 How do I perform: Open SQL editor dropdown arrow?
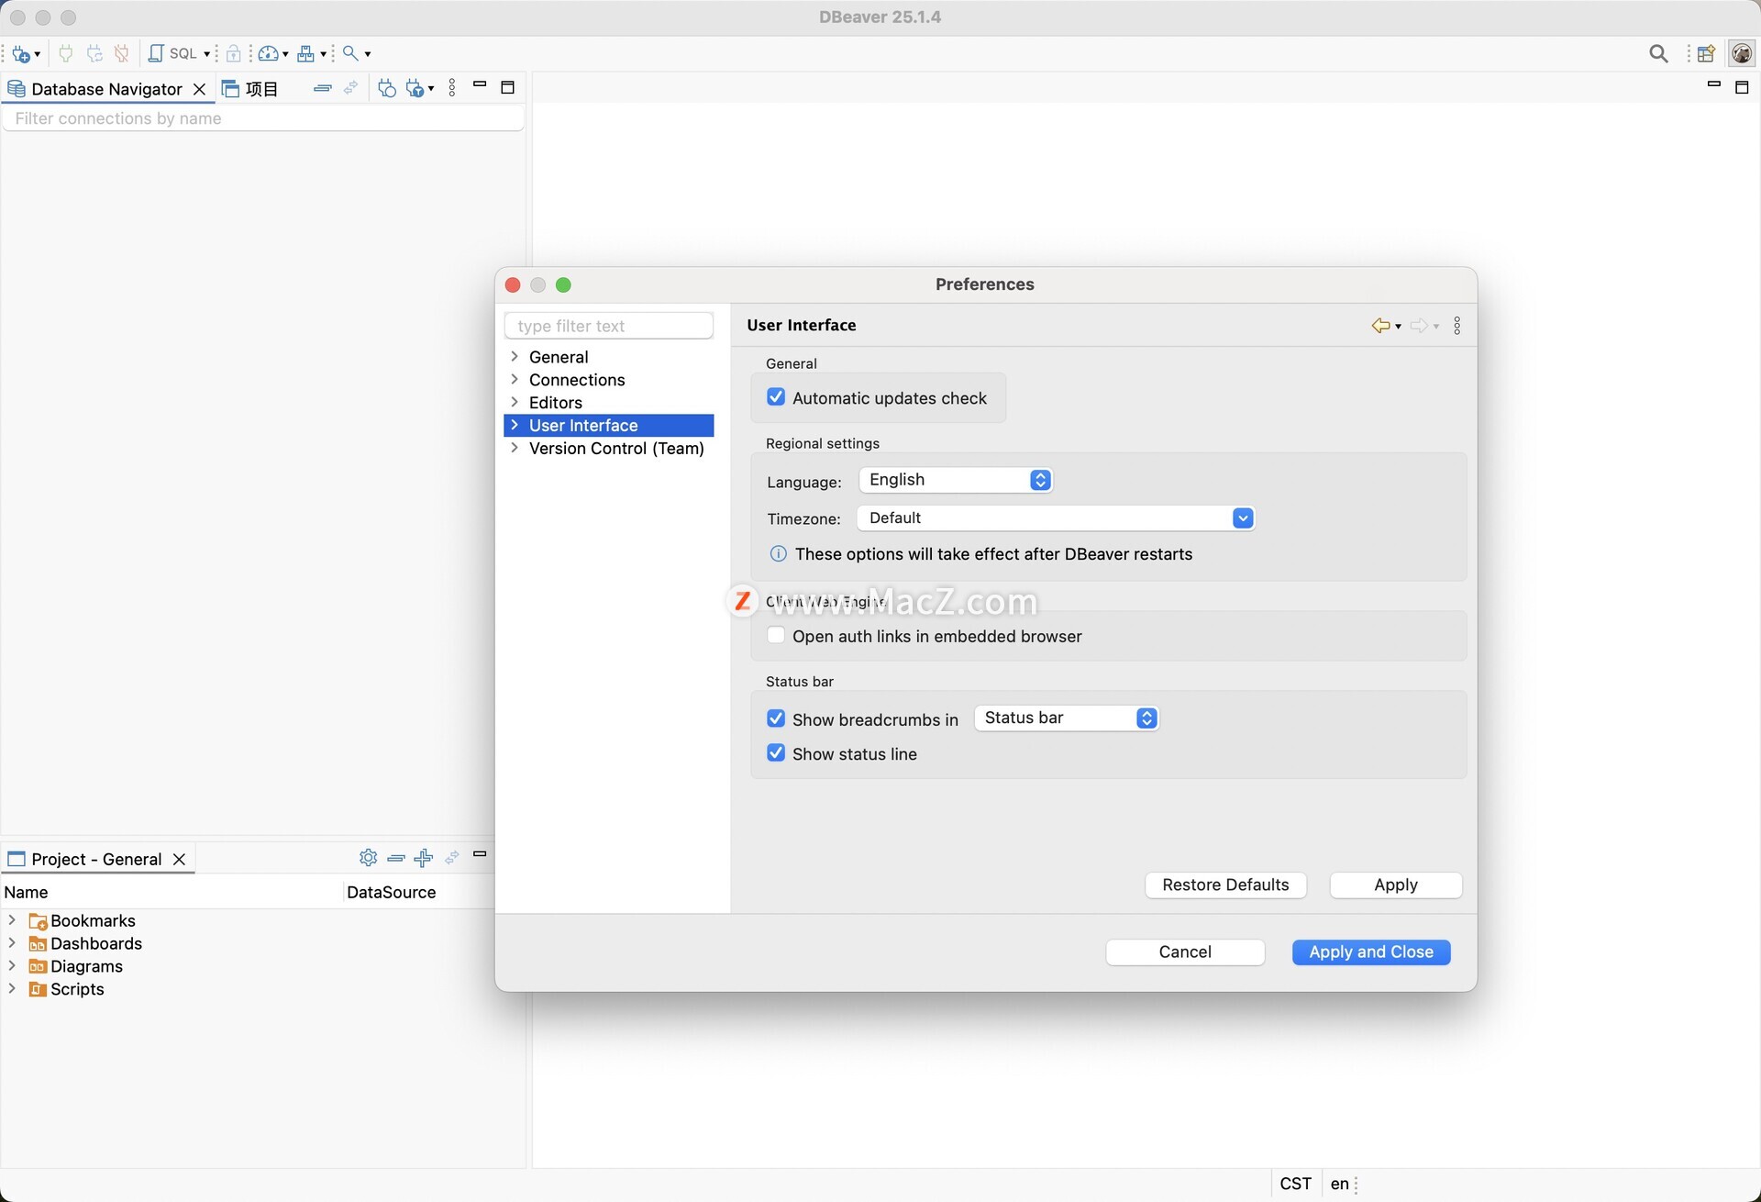[x=206, y=54]
